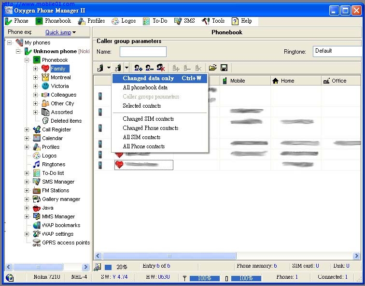
Task: Click the Home column header
Action: [x=296, y=81]
